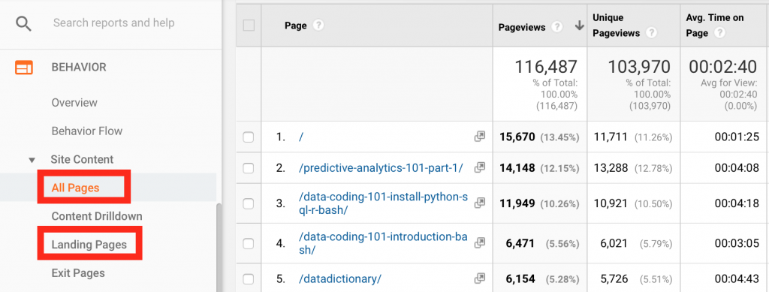Show help for Avg. Time on Page
This screenshot has width=769, height=292.
pyautogui.click(x=719, y=33)
